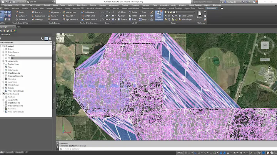277x155 pixels.
Task: Open the Surfaces dropdown in ribbon
Action: 22,16
